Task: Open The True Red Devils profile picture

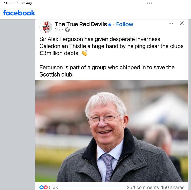Action: coord(46,27)
